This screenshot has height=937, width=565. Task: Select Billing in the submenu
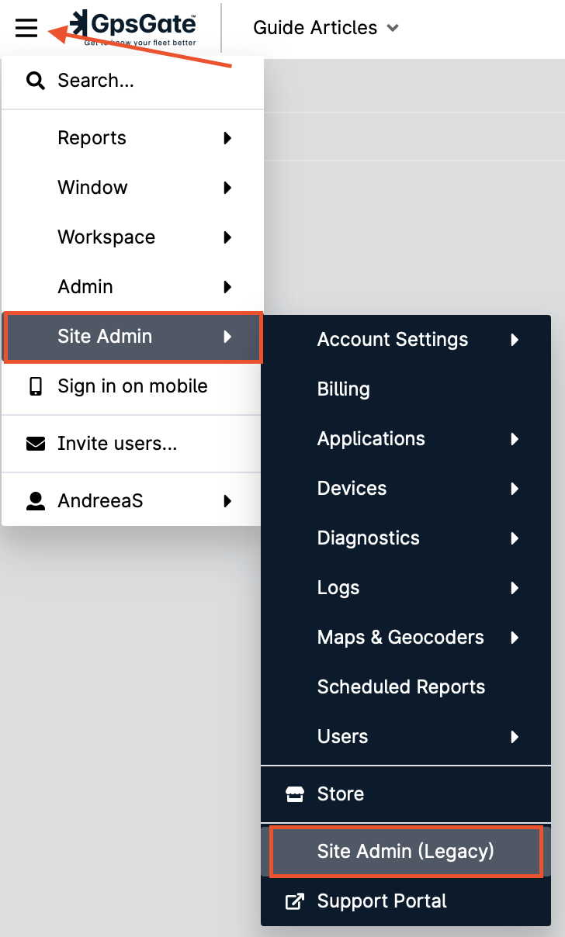coord(406,389)
